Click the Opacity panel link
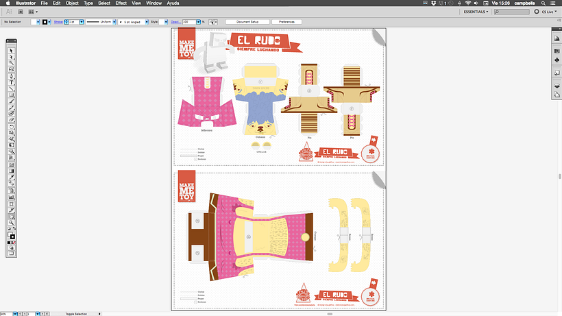Image resolution: width=562 pixels, height=316 pixels. point(175,22)
